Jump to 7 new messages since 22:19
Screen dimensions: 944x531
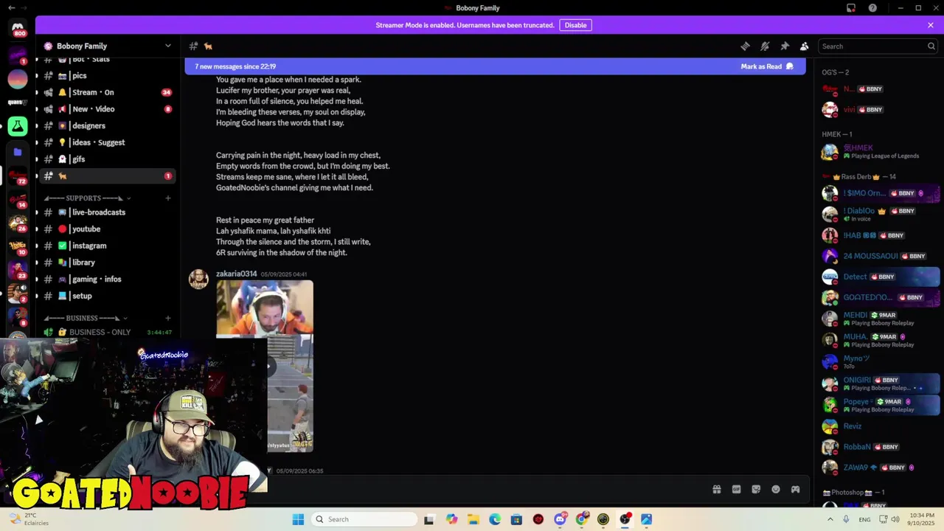click(x=235, y=66)
